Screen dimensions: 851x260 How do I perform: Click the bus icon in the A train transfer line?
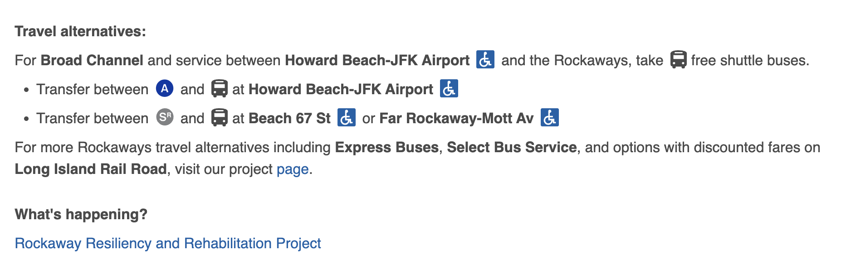pyautogui.click(x=219, y=89)
